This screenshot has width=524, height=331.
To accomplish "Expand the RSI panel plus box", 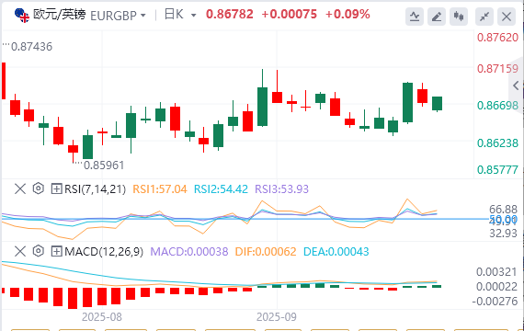I will coord(56,188).
